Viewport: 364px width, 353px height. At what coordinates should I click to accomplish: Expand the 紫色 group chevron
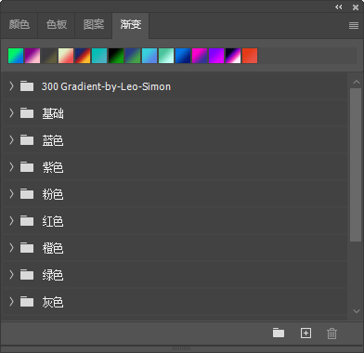(x=11, y=167)
